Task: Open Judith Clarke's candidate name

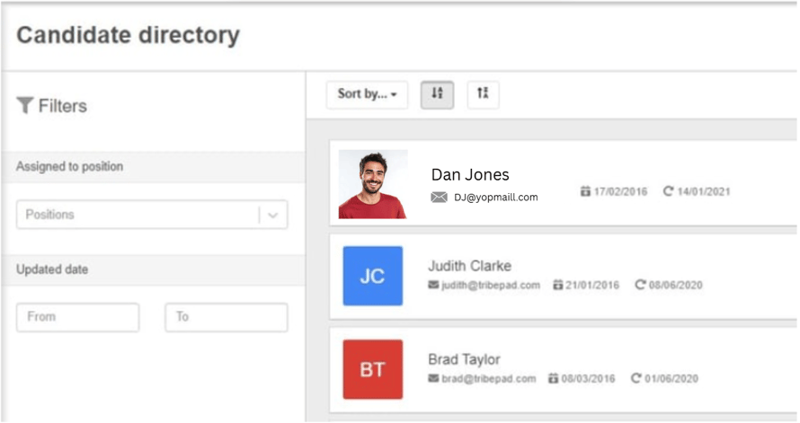Action: point(469,266)
